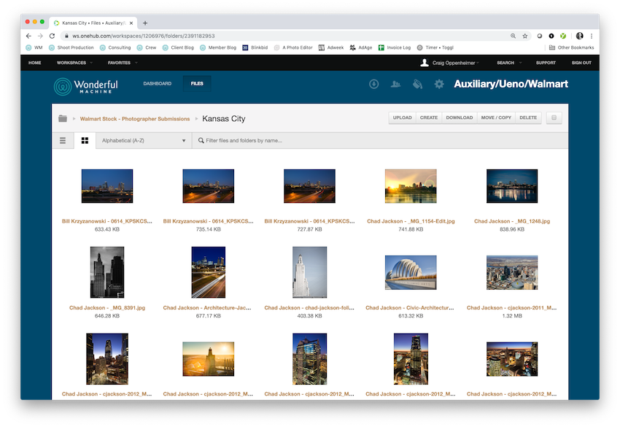Screen dimensions: 620x427
Task: Open a new browser tab
Action: point(145,23)
